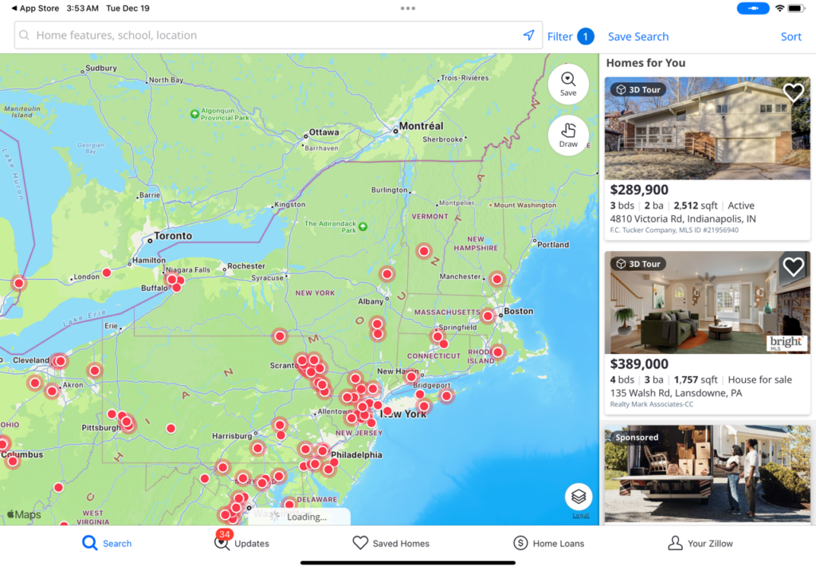This screenshot has width=816, height=570.
Task: Open the Filter options
Action: pos(560,37)
